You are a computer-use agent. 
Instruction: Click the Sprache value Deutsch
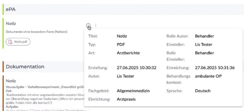click(x=203, y=91)
